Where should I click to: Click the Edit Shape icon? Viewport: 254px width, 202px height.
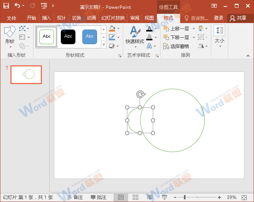22,29
